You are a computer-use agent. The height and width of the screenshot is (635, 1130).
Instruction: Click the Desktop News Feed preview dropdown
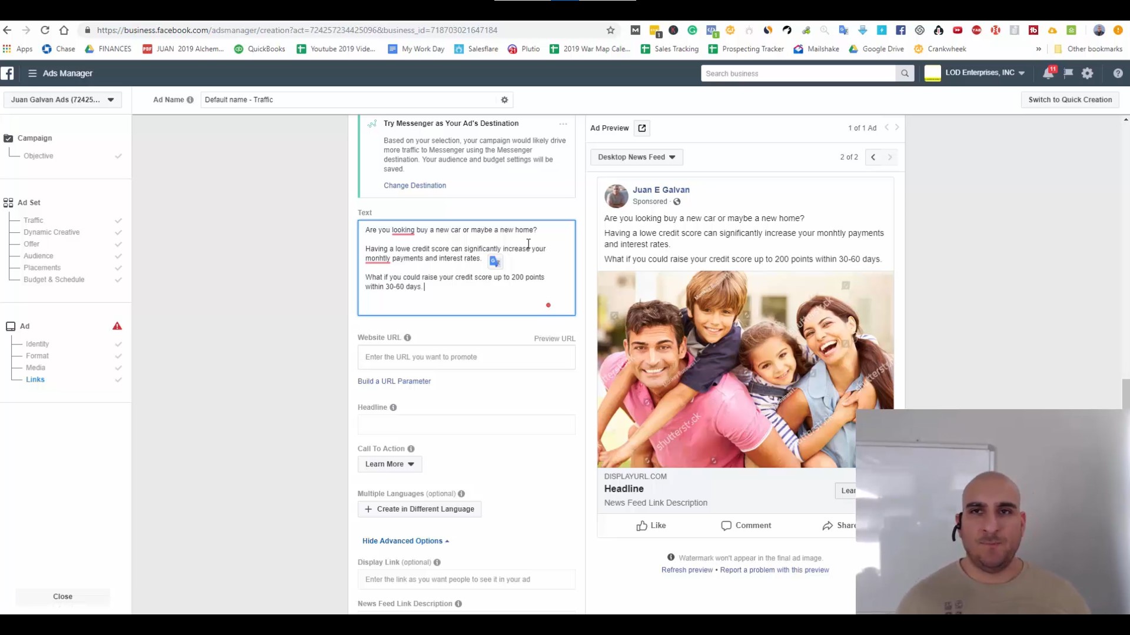click(x=636, y=156)
